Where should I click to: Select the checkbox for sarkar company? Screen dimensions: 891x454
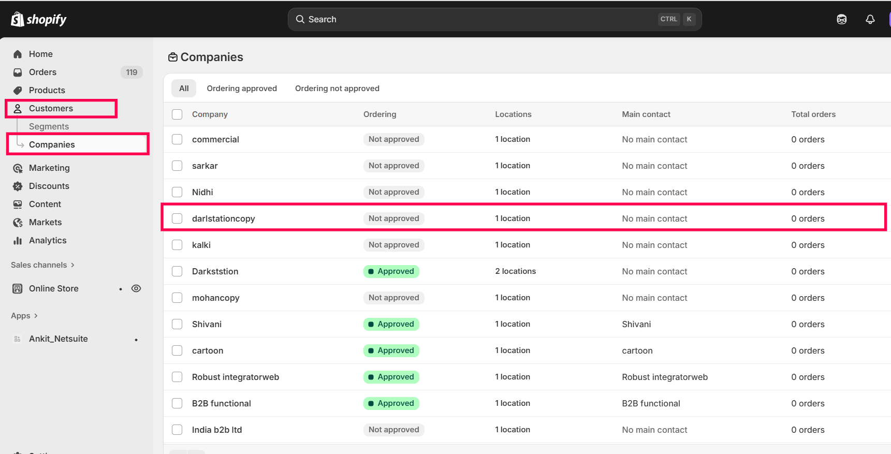tap(177, 166)
